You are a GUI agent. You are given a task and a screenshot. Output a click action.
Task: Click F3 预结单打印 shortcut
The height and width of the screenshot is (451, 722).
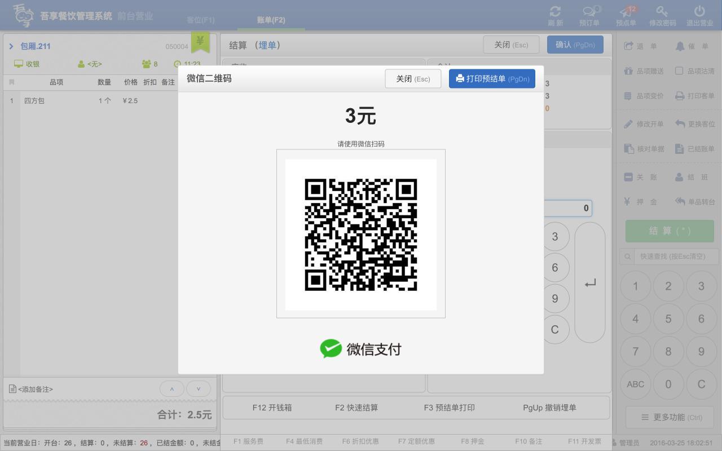pos(449,408)
